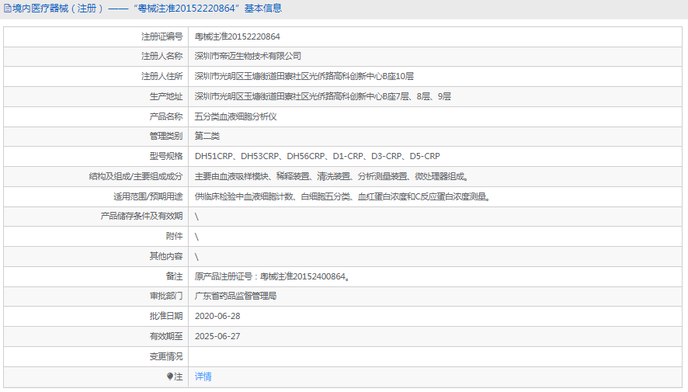
Task: Select the text 供临床检验中血液细胞计数
Action: click(x=244, y=196)
